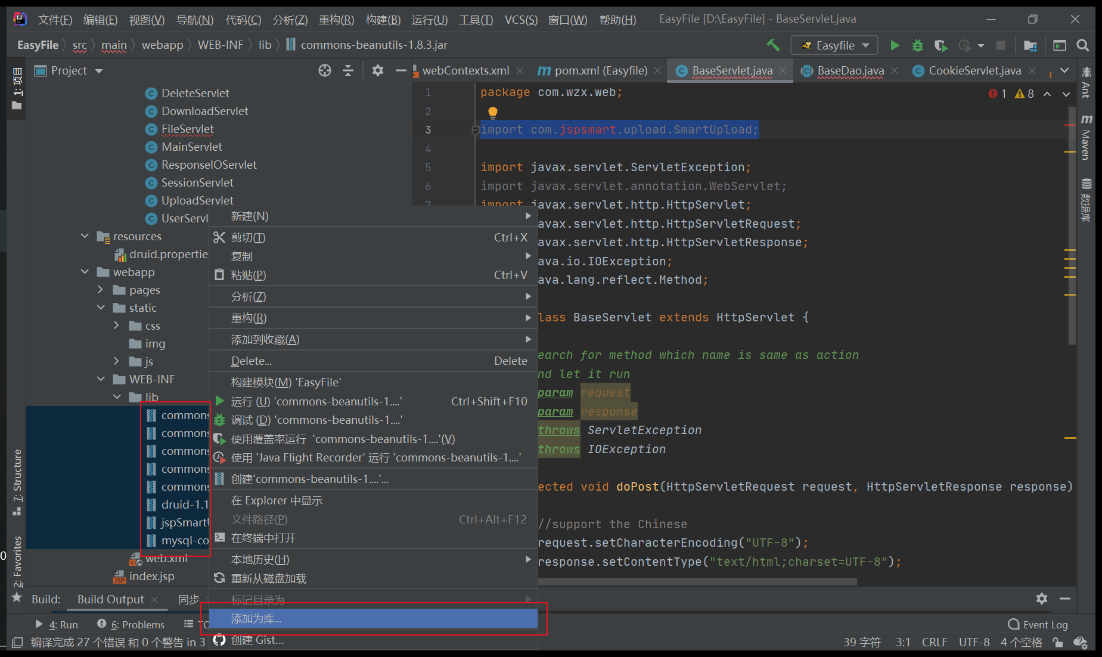This screenshot has height=657, width=1102.
Task: Show hidden editor tabs dropdown
Action: coord(1064,71)
